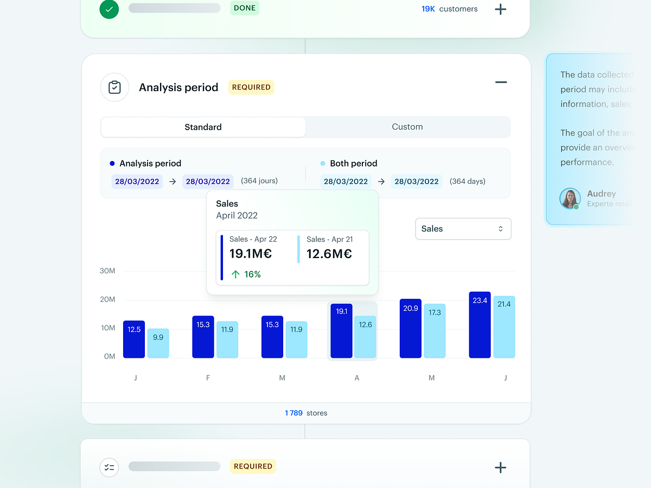Expand the top card with plus icon
Viewport: 651px width, 488px height.
[500, 9]
